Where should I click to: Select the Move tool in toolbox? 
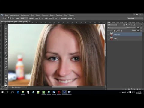(6, 28)
